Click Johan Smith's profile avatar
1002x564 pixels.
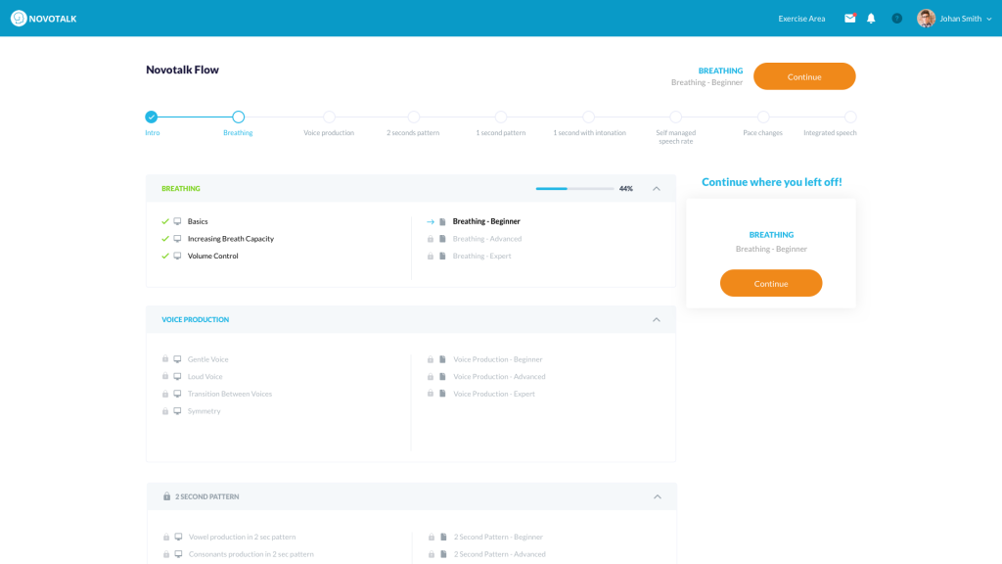coord(926,19)
